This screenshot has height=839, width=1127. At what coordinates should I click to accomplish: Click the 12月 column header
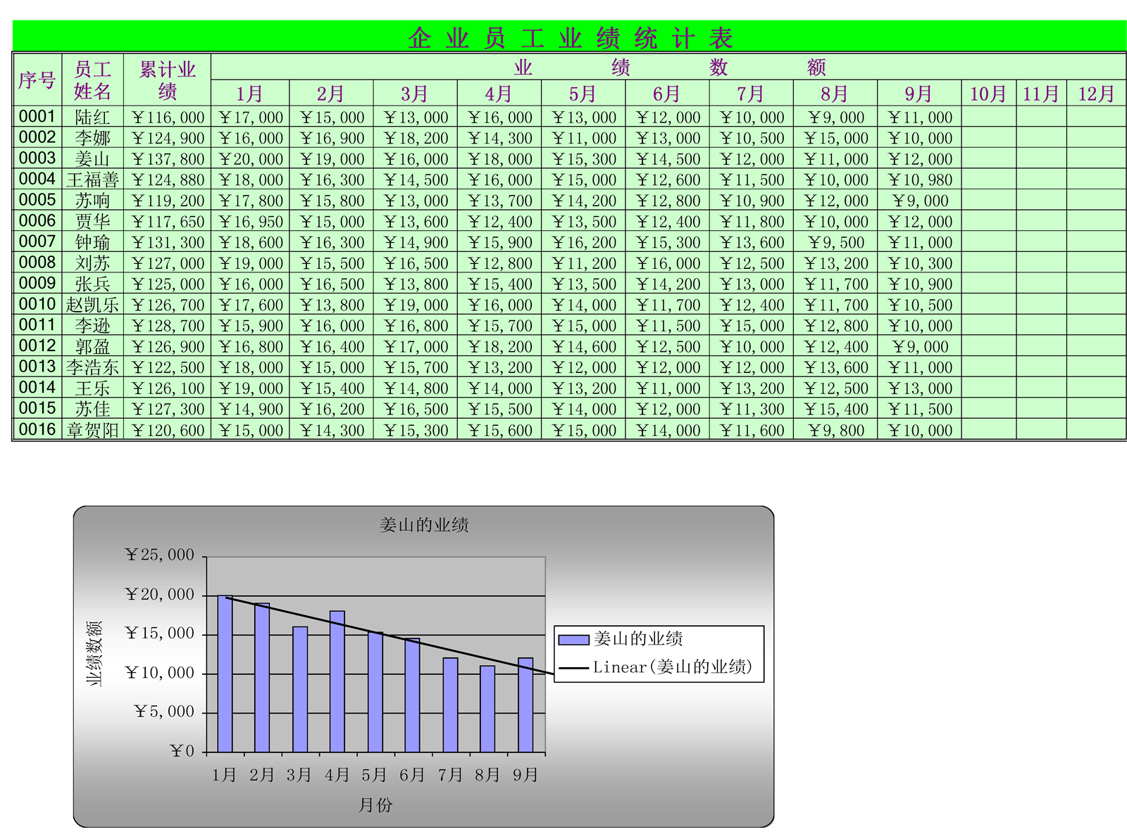1096,94
